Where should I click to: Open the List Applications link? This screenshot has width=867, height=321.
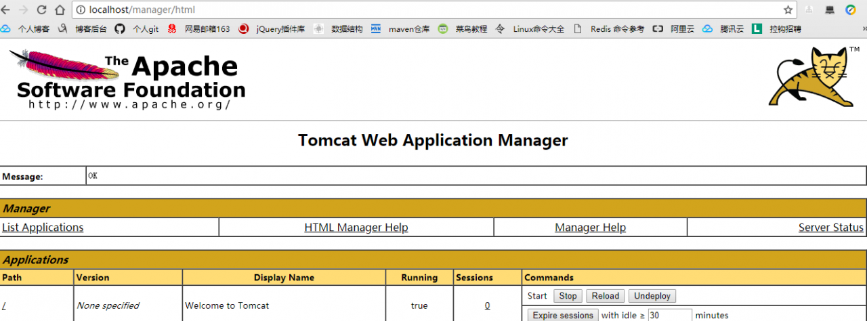click(43, 228)
